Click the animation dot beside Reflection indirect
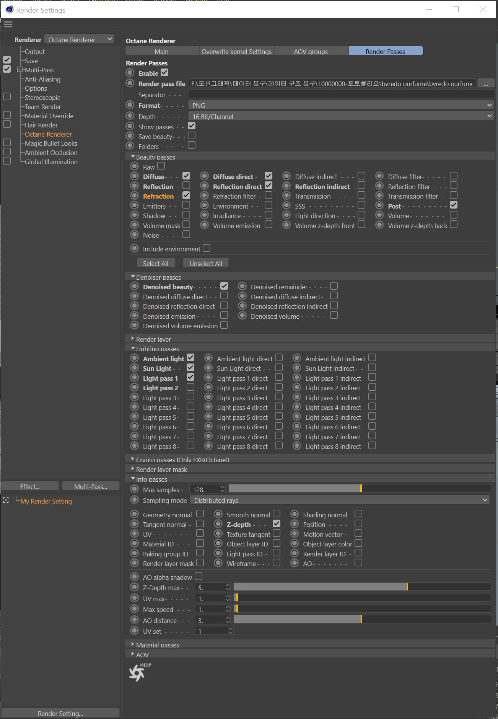The height and width of the screenshot is (719, 498). pyautogui.click(x=286, y=186)
